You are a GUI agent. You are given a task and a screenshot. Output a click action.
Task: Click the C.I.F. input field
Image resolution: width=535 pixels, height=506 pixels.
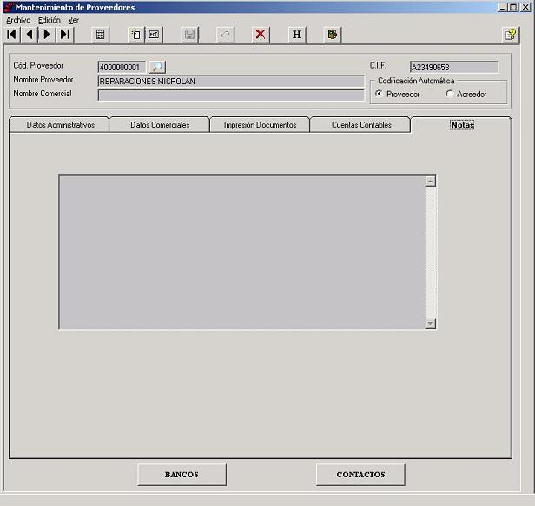454,67
